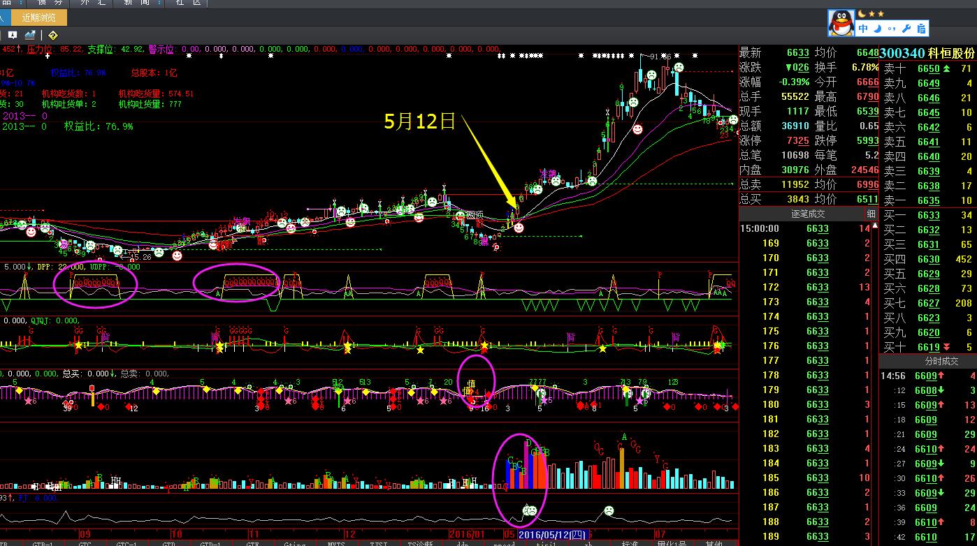Click the chart trend icon in toolbar
Screen dimensions: 977x546
30,35
